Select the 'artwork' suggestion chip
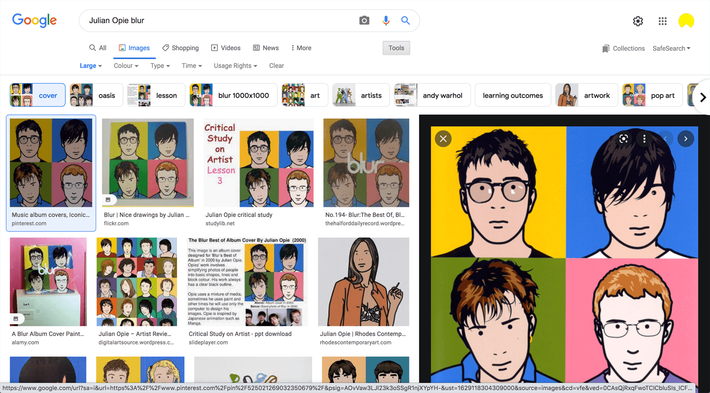Image resolution: width=710 pixels, height=393 pixels. pos(587,95)
